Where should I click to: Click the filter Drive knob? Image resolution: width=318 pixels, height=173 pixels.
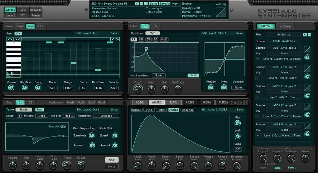[224, 87]
